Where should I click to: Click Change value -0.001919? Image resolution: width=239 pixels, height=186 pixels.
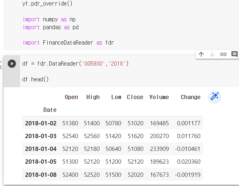coord(188,175)
